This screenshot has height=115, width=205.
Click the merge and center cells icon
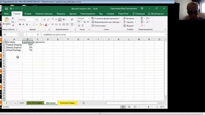72,25
